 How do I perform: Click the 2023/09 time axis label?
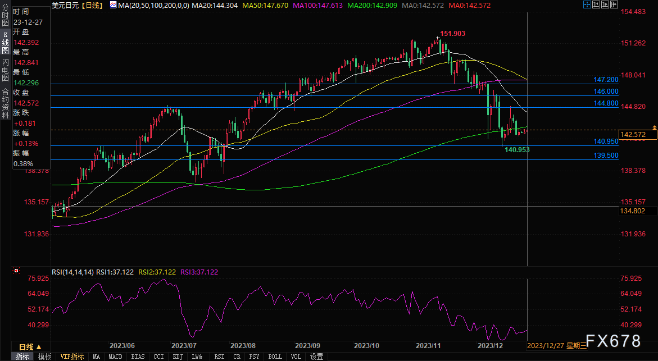tap(307, 345)
